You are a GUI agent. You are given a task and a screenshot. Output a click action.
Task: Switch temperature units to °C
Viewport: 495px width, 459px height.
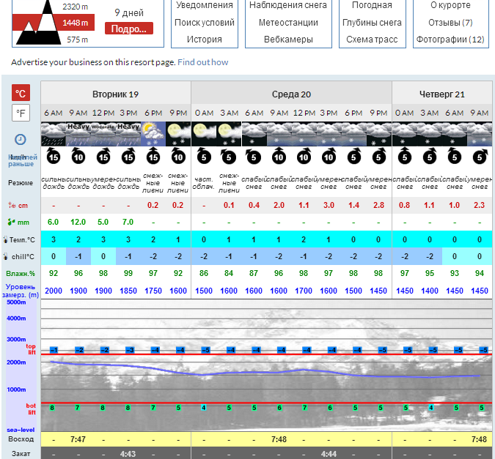click(21, 93)
